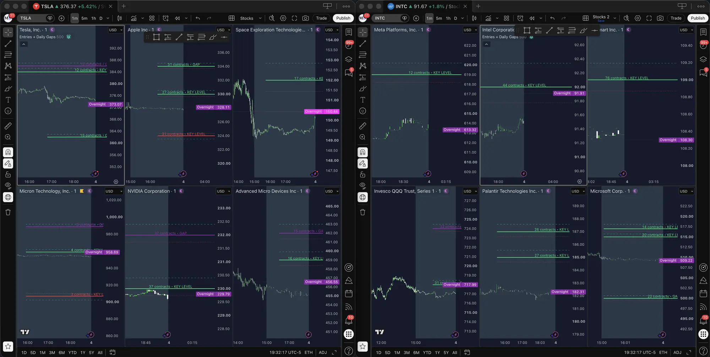Open fullscreen mode in TSLA window toolbar
The width and height of the screenshot is (710, 357).
294,18
